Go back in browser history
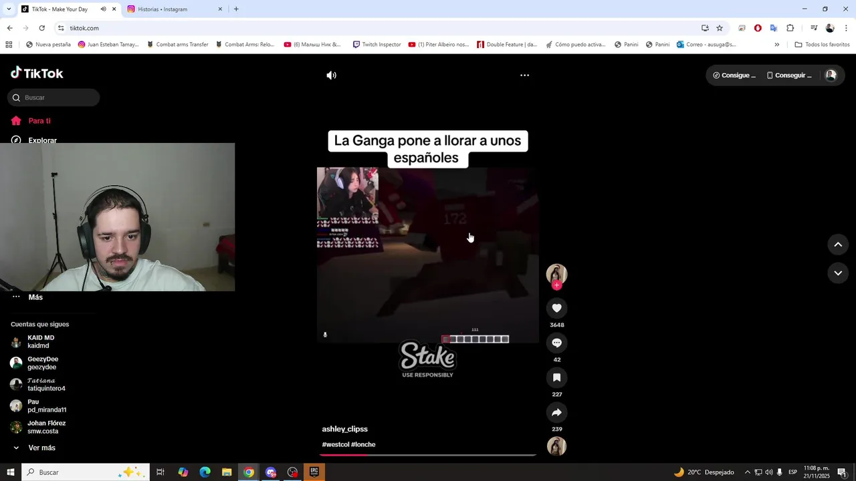 (x=9, y=28)
